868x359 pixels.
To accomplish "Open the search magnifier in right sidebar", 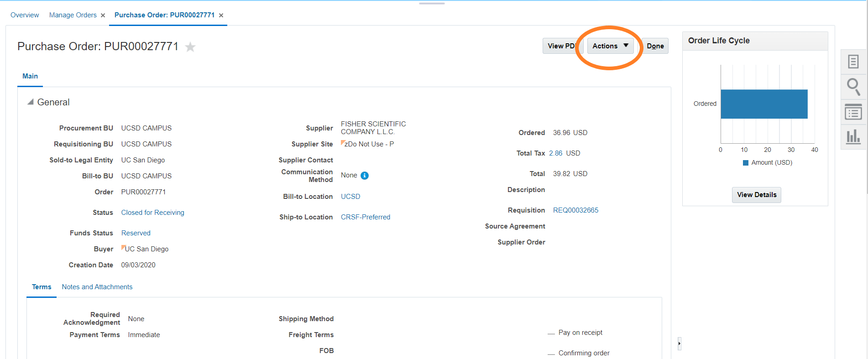I will [x=853, y=87].
